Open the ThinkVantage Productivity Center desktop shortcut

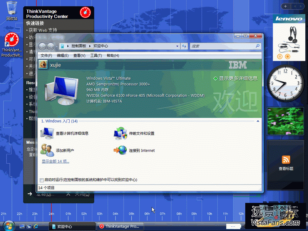[x=12, y=40]
